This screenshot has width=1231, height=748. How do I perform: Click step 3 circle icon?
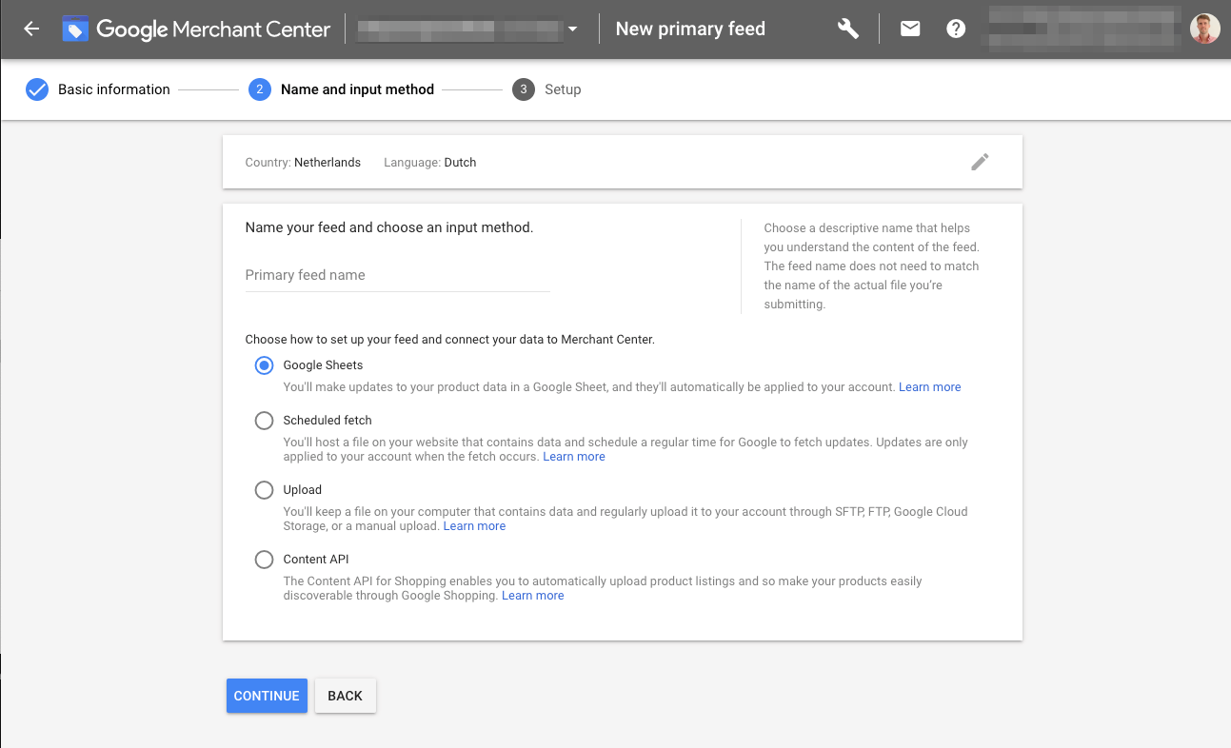pos(523,89)
